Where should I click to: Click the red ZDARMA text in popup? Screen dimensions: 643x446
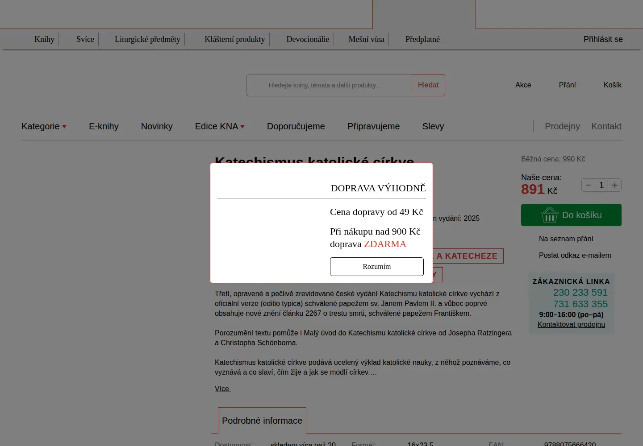pos(385,244)
